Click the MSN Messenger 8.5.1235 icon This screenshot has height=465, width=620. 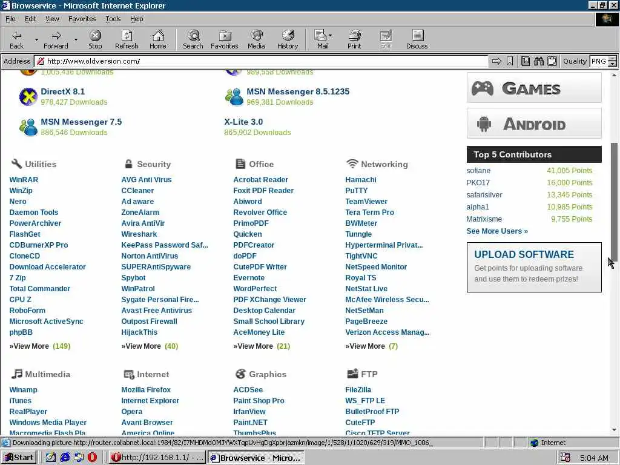coord(234,96)
